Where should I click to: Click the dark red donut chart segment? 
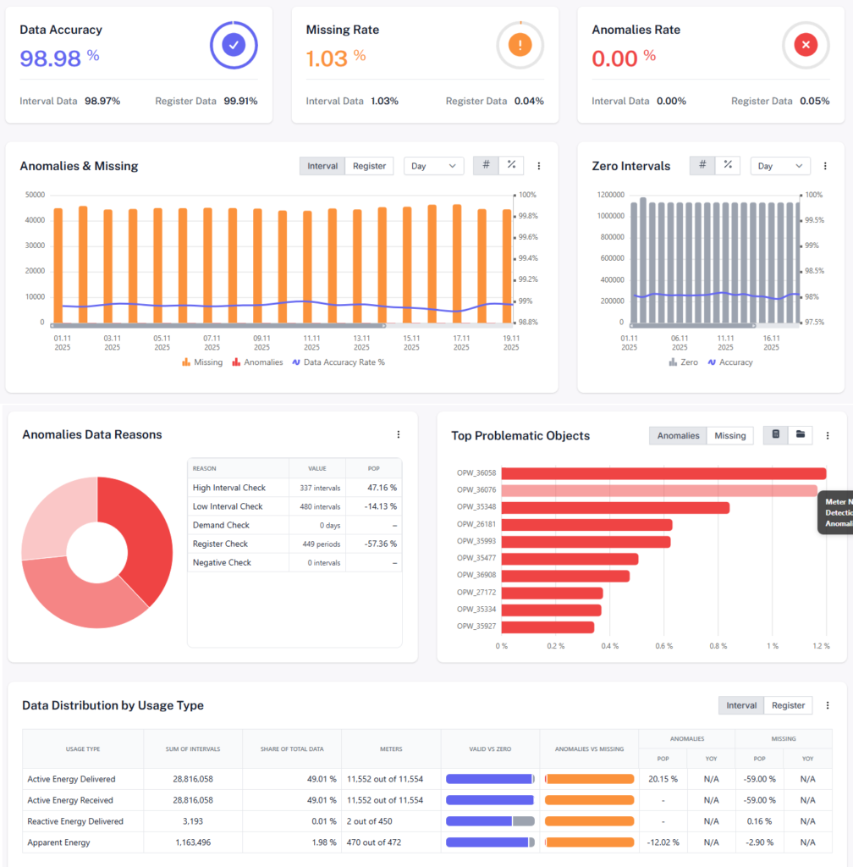click(x=146, y=539)
